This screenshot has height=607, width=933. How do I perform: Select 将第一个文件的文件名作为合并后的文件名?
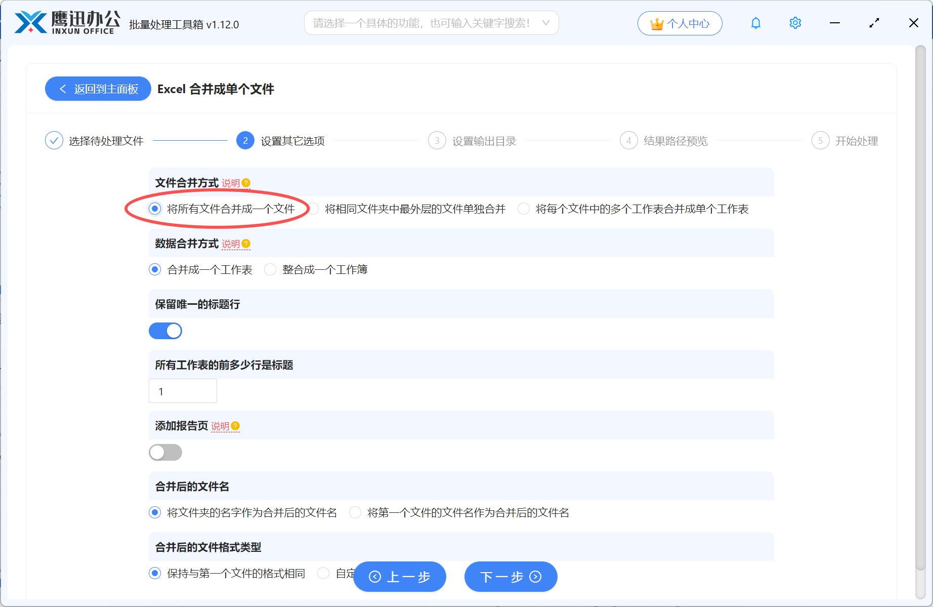(x=355, y=512)
